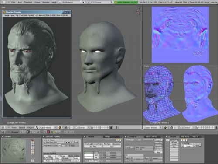The height and width of the screenshot is (164, 218).
Task: Delete the SCE:Scene entry with X
Action: click(112, 3)
